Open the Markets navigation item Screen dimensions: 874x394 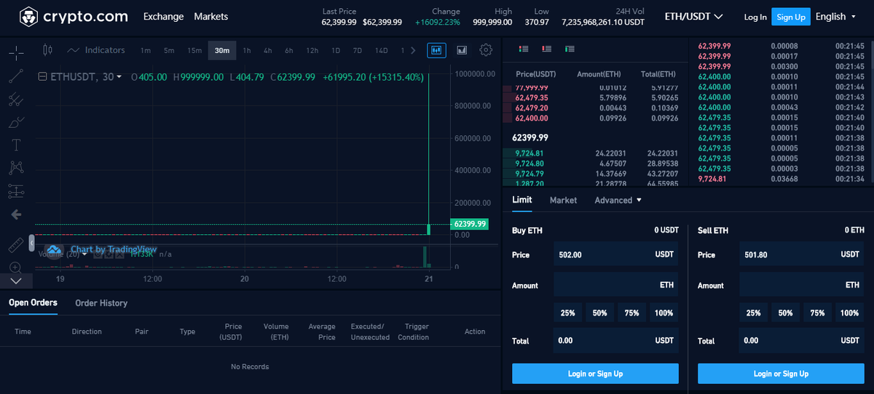click(x=210, y=16)
